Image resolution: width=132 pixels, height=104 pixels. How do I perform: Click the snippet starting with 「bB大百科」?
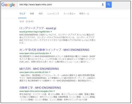57,78
